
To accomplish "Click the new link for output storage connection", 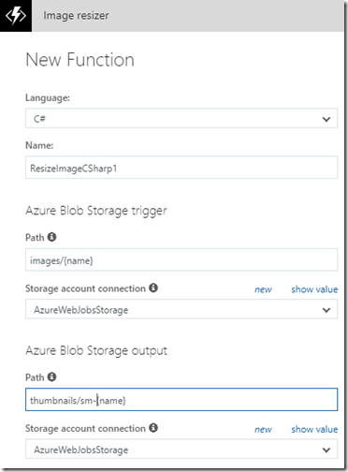I will pyautogui.click(x=263, y=429).
